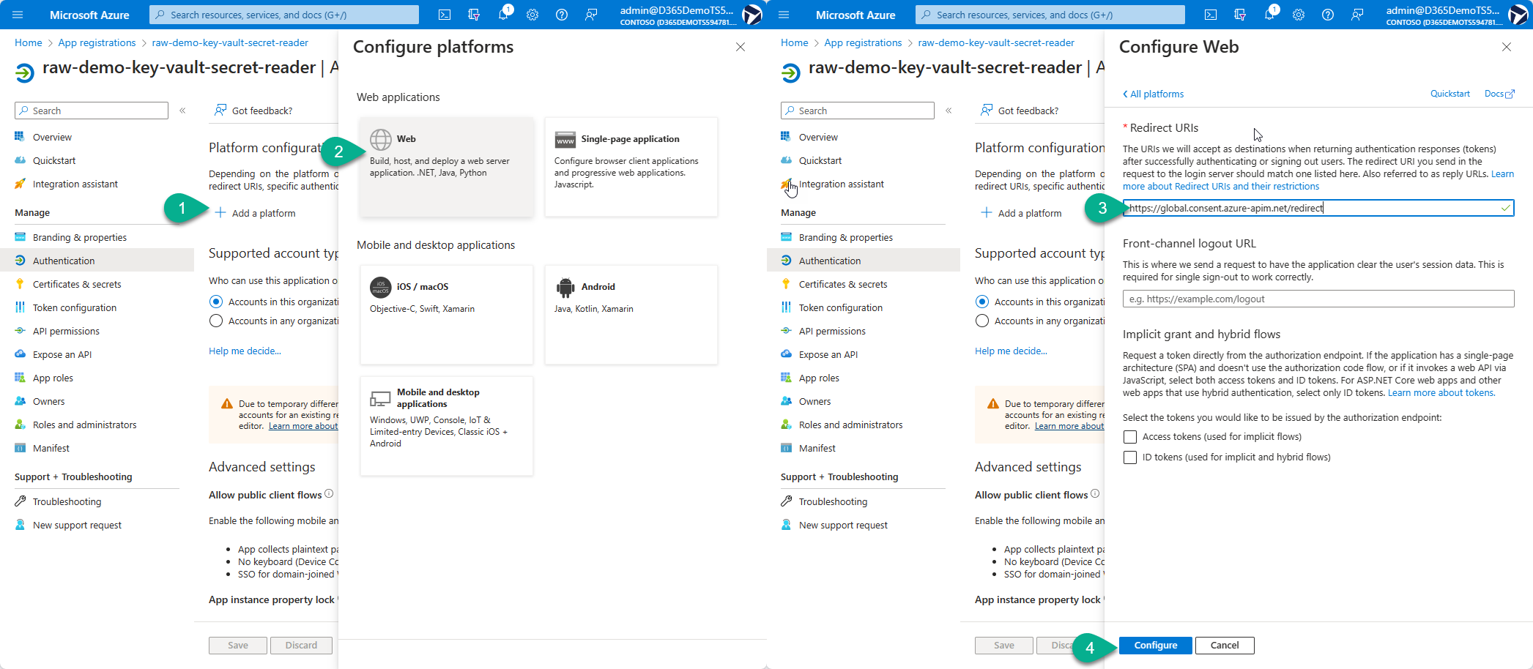Click the top search bar in the Configure platforms window

[284, 15]
